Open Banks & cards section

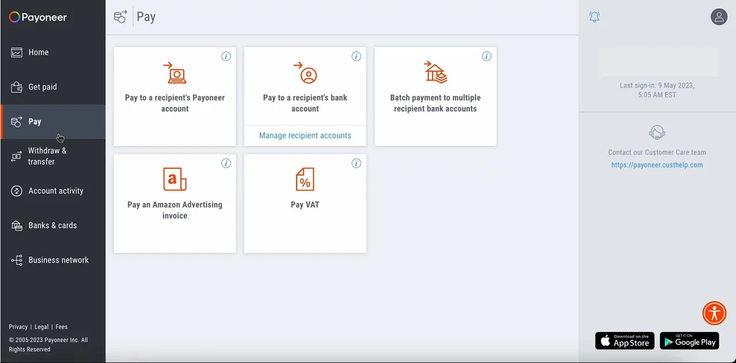point(52,225)
